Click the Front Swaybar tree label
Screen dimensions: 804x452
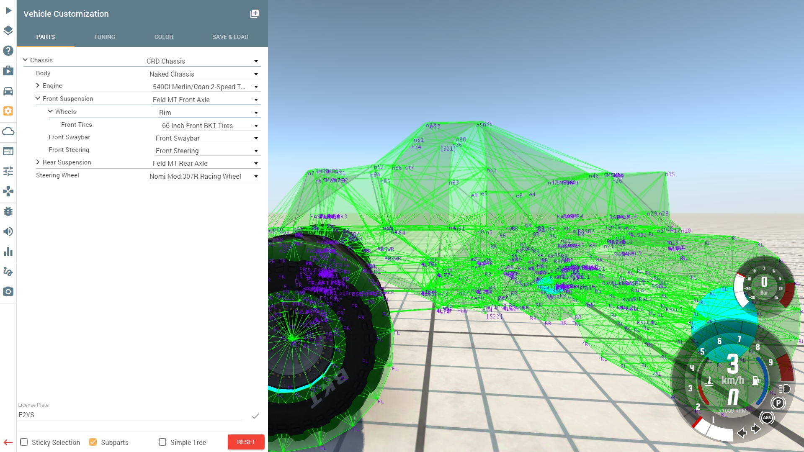coord(70,137)
